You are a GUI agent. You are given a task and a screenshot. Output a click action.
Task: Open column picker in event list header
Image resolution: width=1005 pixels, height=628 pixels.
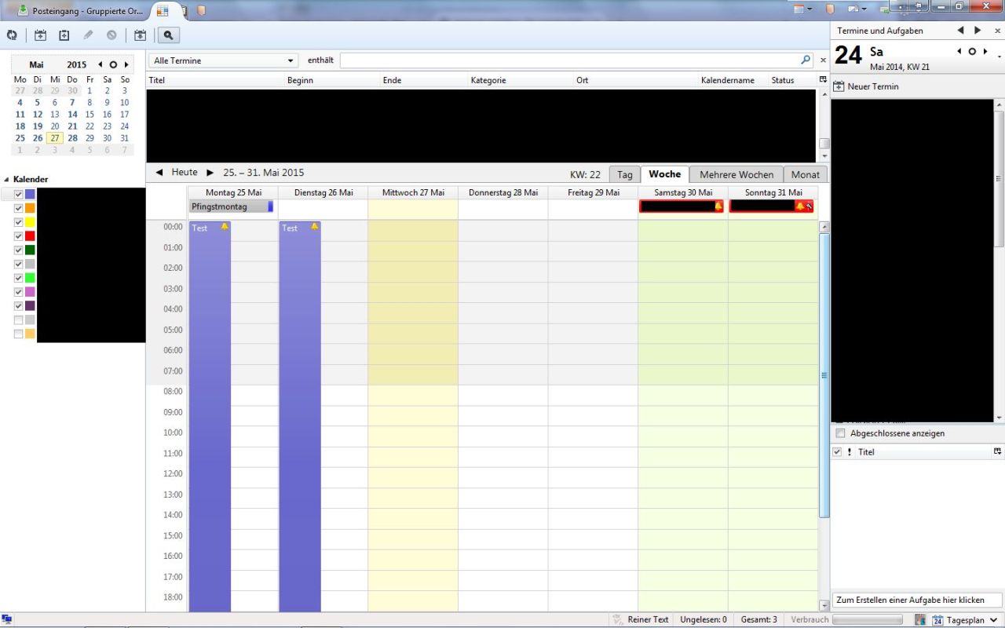(x=823, y=80)
